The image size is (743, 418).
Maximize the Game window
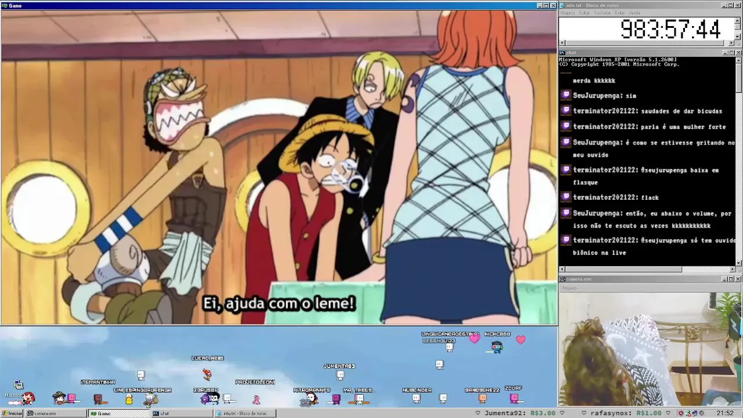coord(546,5)
